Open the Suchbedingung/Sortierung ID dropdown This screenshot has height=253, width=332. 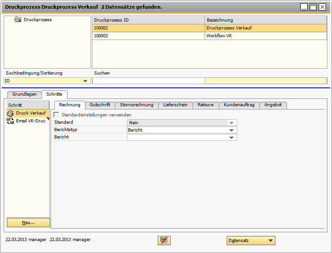[85, 81]
